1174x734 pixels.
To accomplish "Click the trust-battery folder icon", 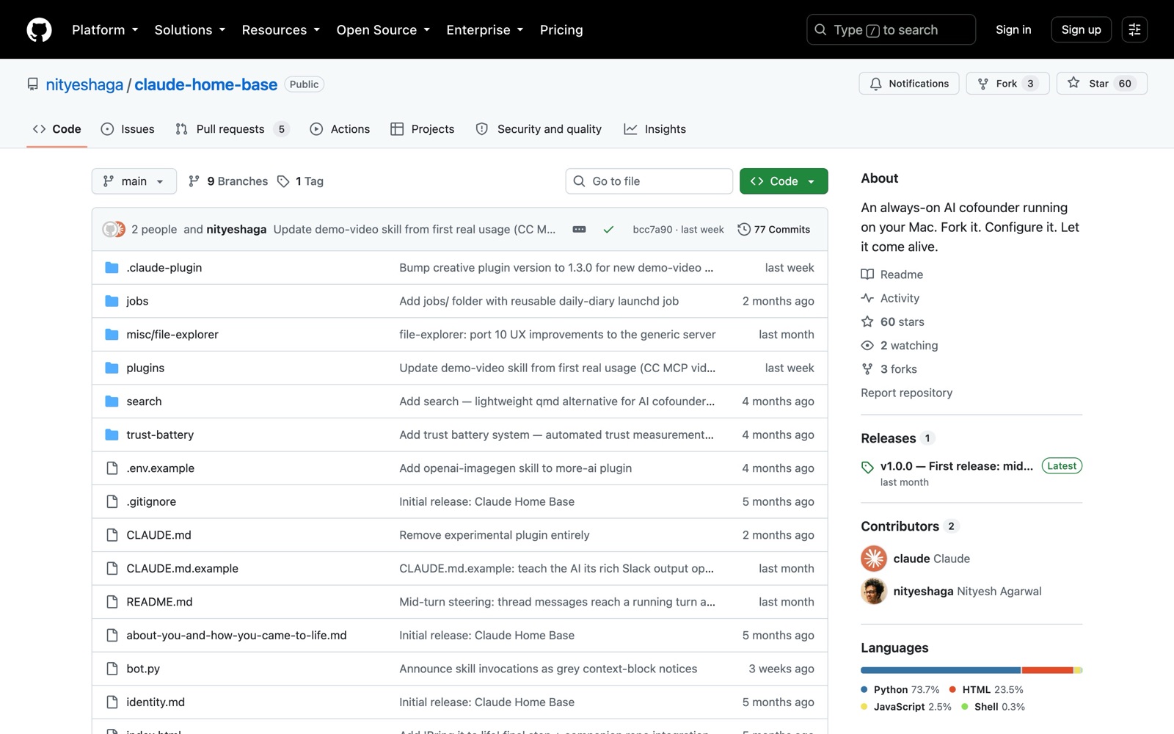I will point(112,435).
